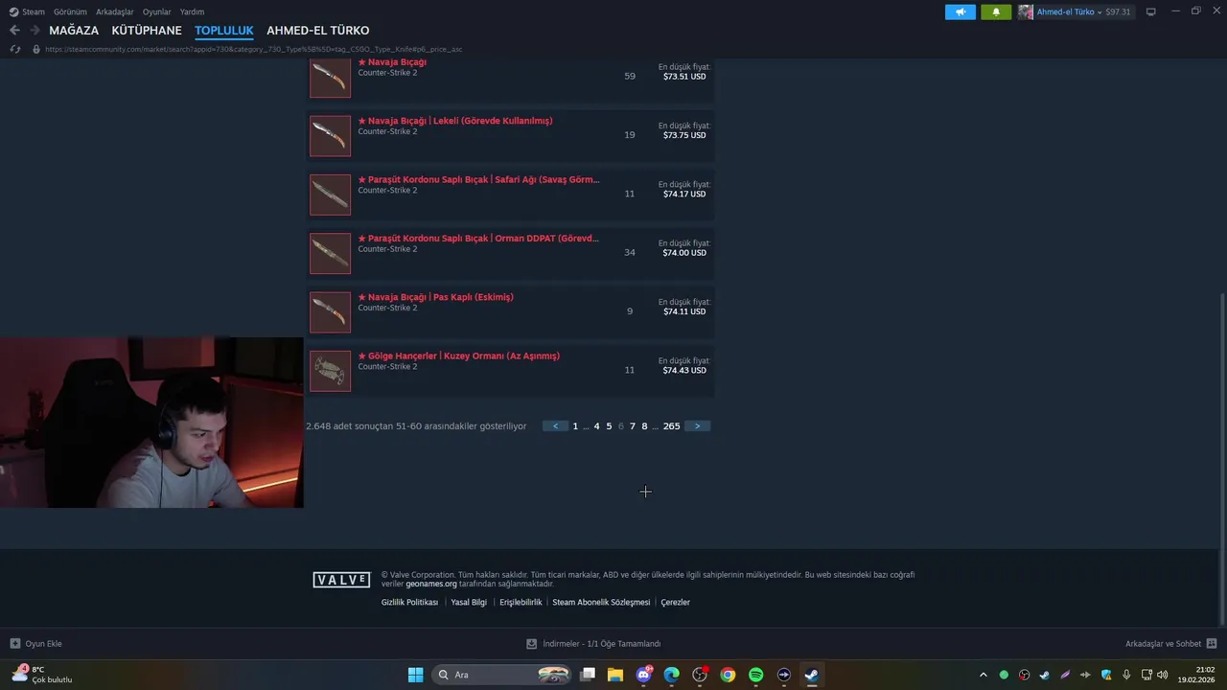Jump to results page 8

pyautogui.click(x=644, y=426)
